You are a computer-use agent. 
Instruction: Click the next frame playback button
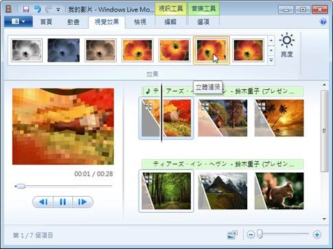click(82, 202)
